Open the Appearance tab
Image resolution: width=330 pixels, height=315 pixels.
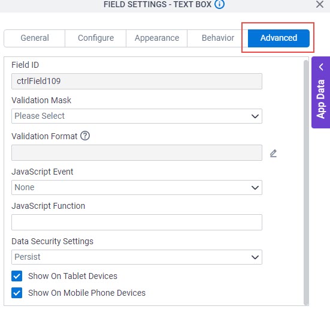[157, 38]
